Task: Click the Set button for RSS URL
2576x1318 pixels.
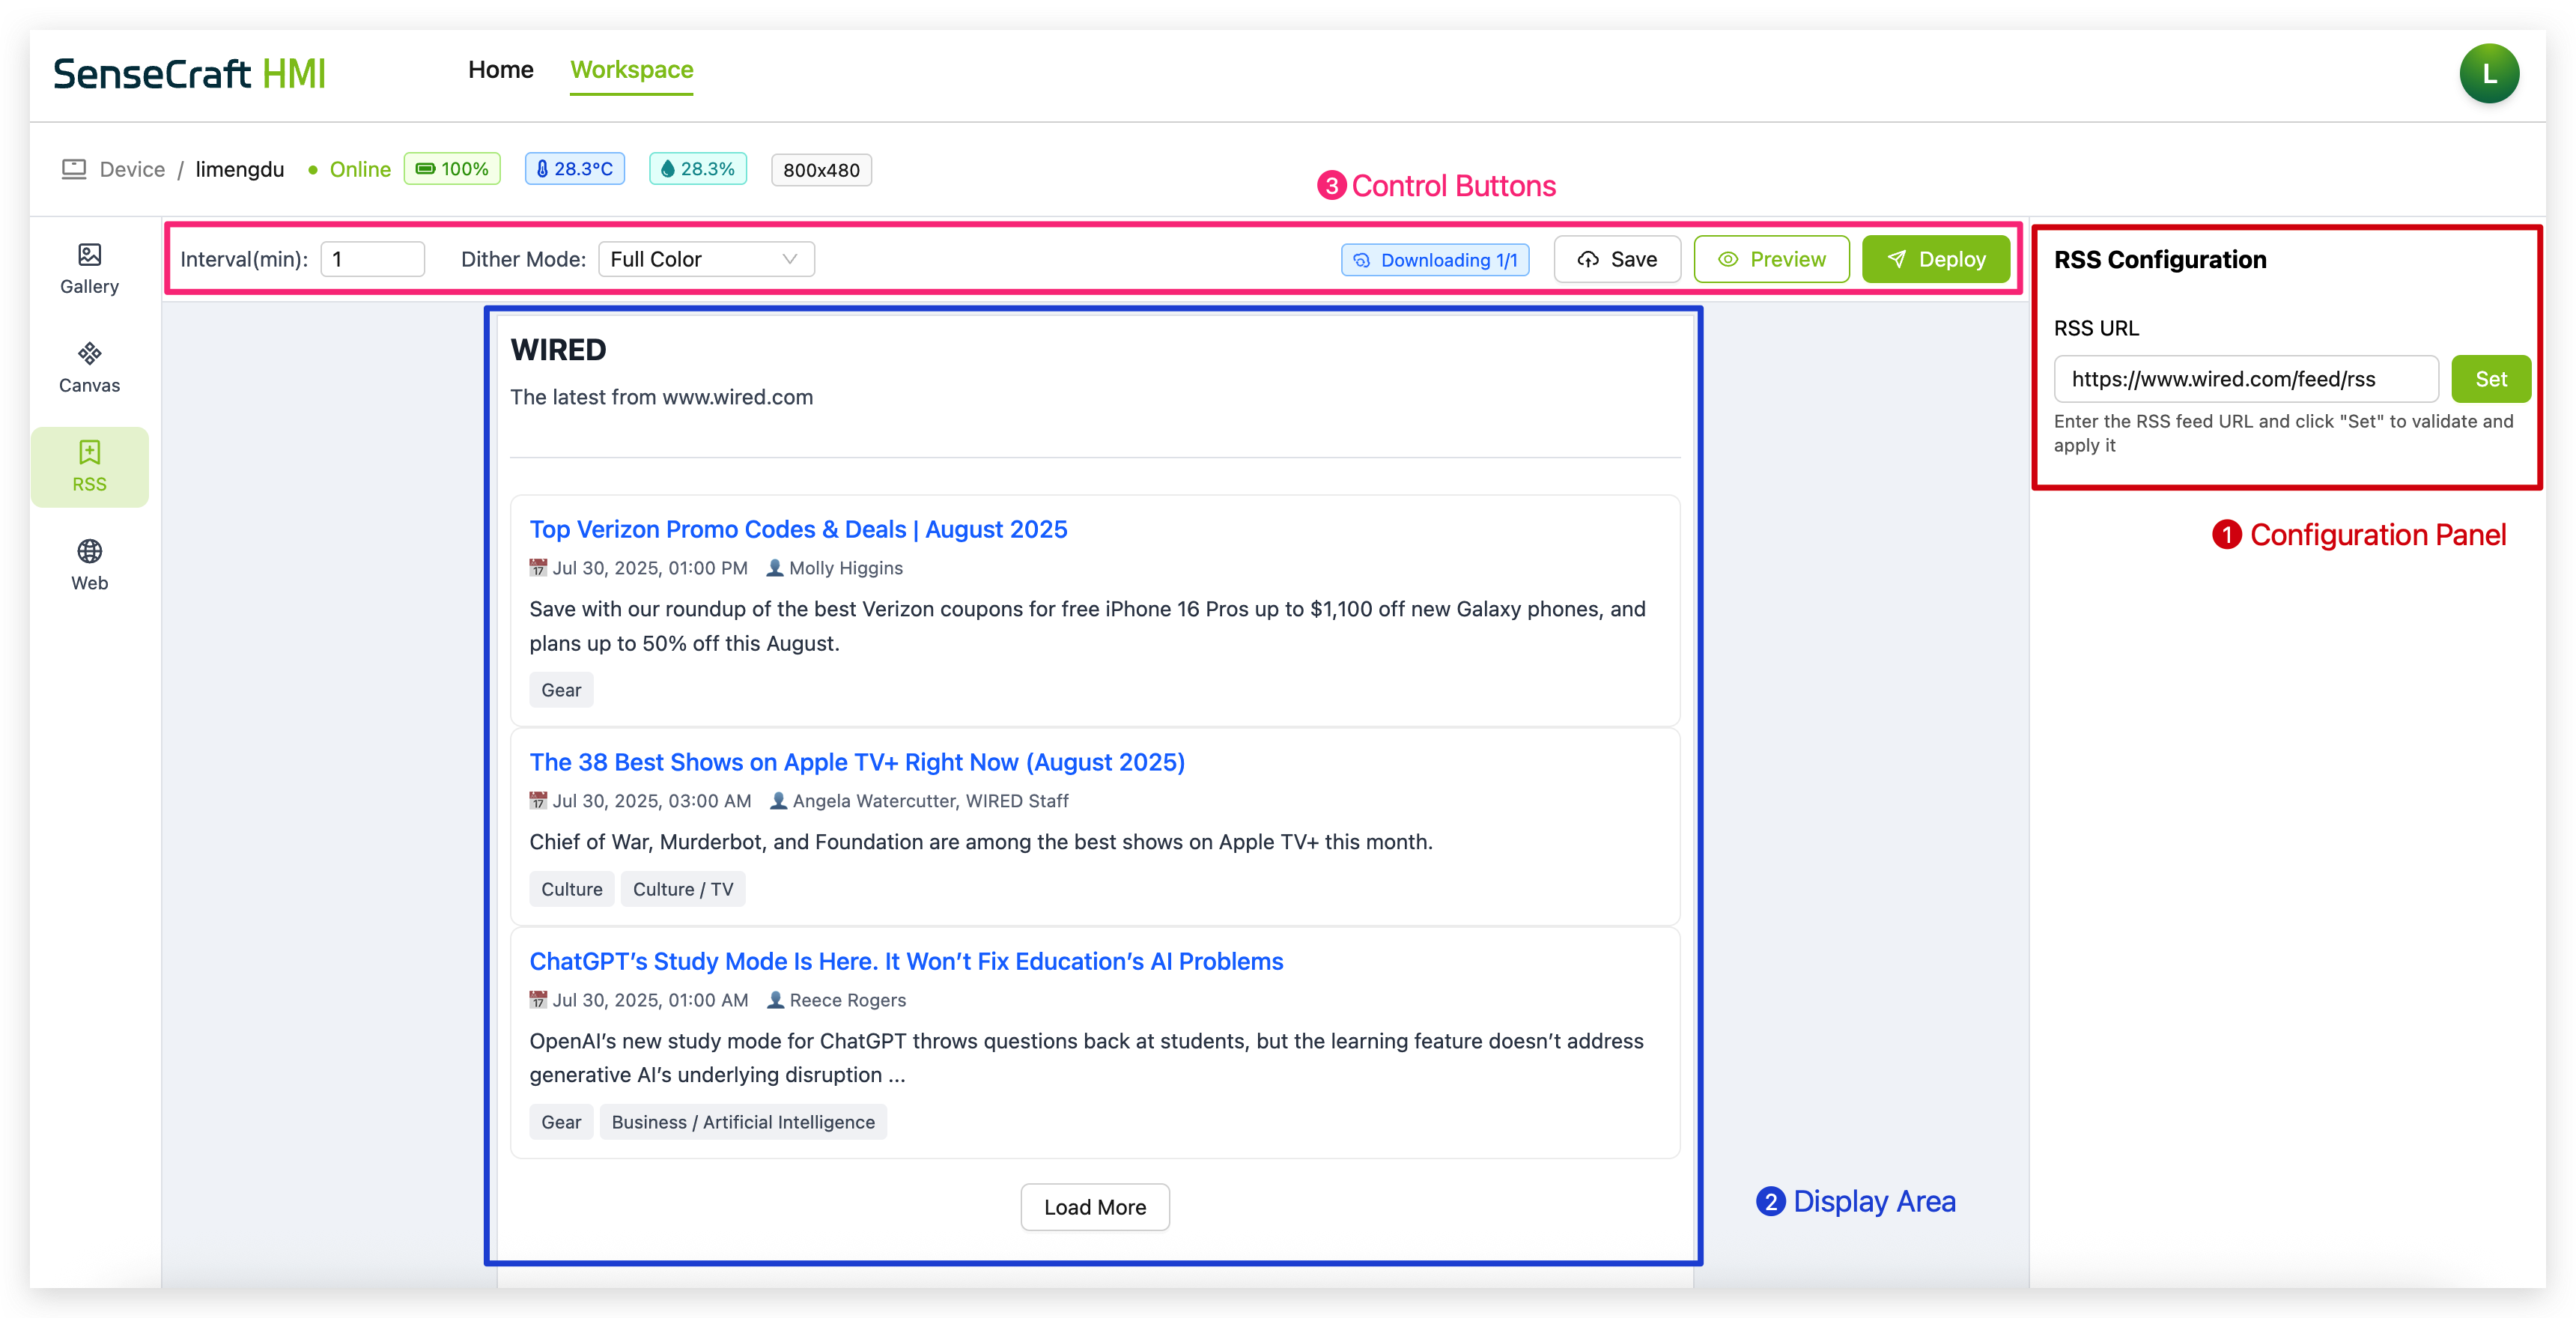Action: click(x=2491, y=379)
